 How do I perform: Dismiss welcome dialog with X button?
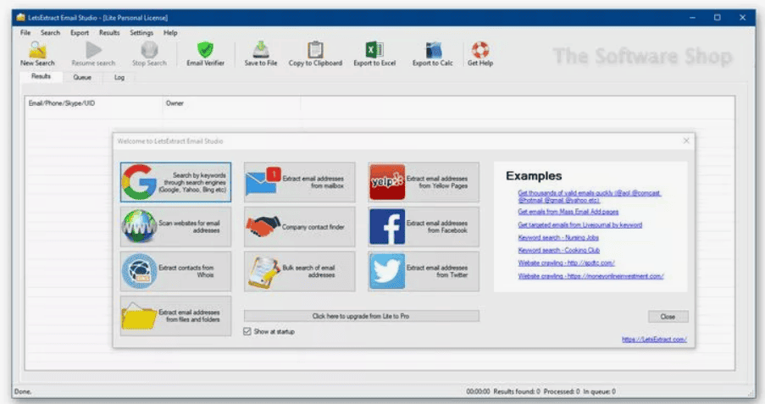point(686,141)
